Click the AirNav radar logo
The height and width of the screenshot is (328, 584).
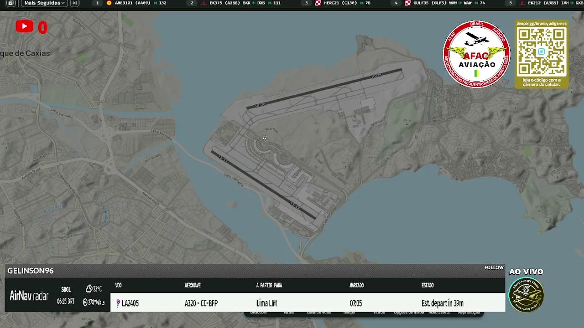pyautogui.click(x=29, y=296)
